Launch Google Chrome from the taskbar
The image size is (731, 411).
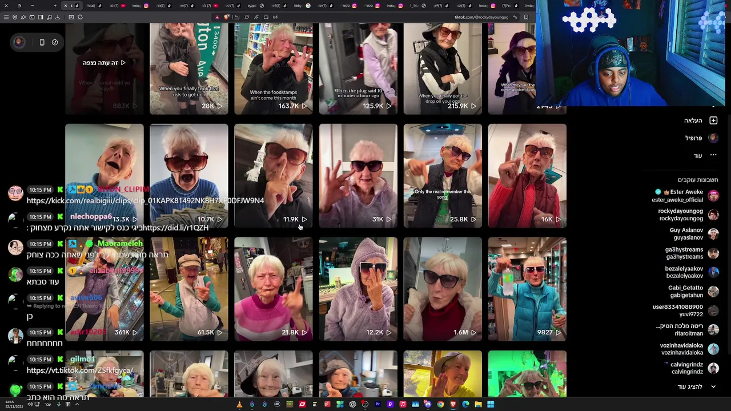pos(440,404)
